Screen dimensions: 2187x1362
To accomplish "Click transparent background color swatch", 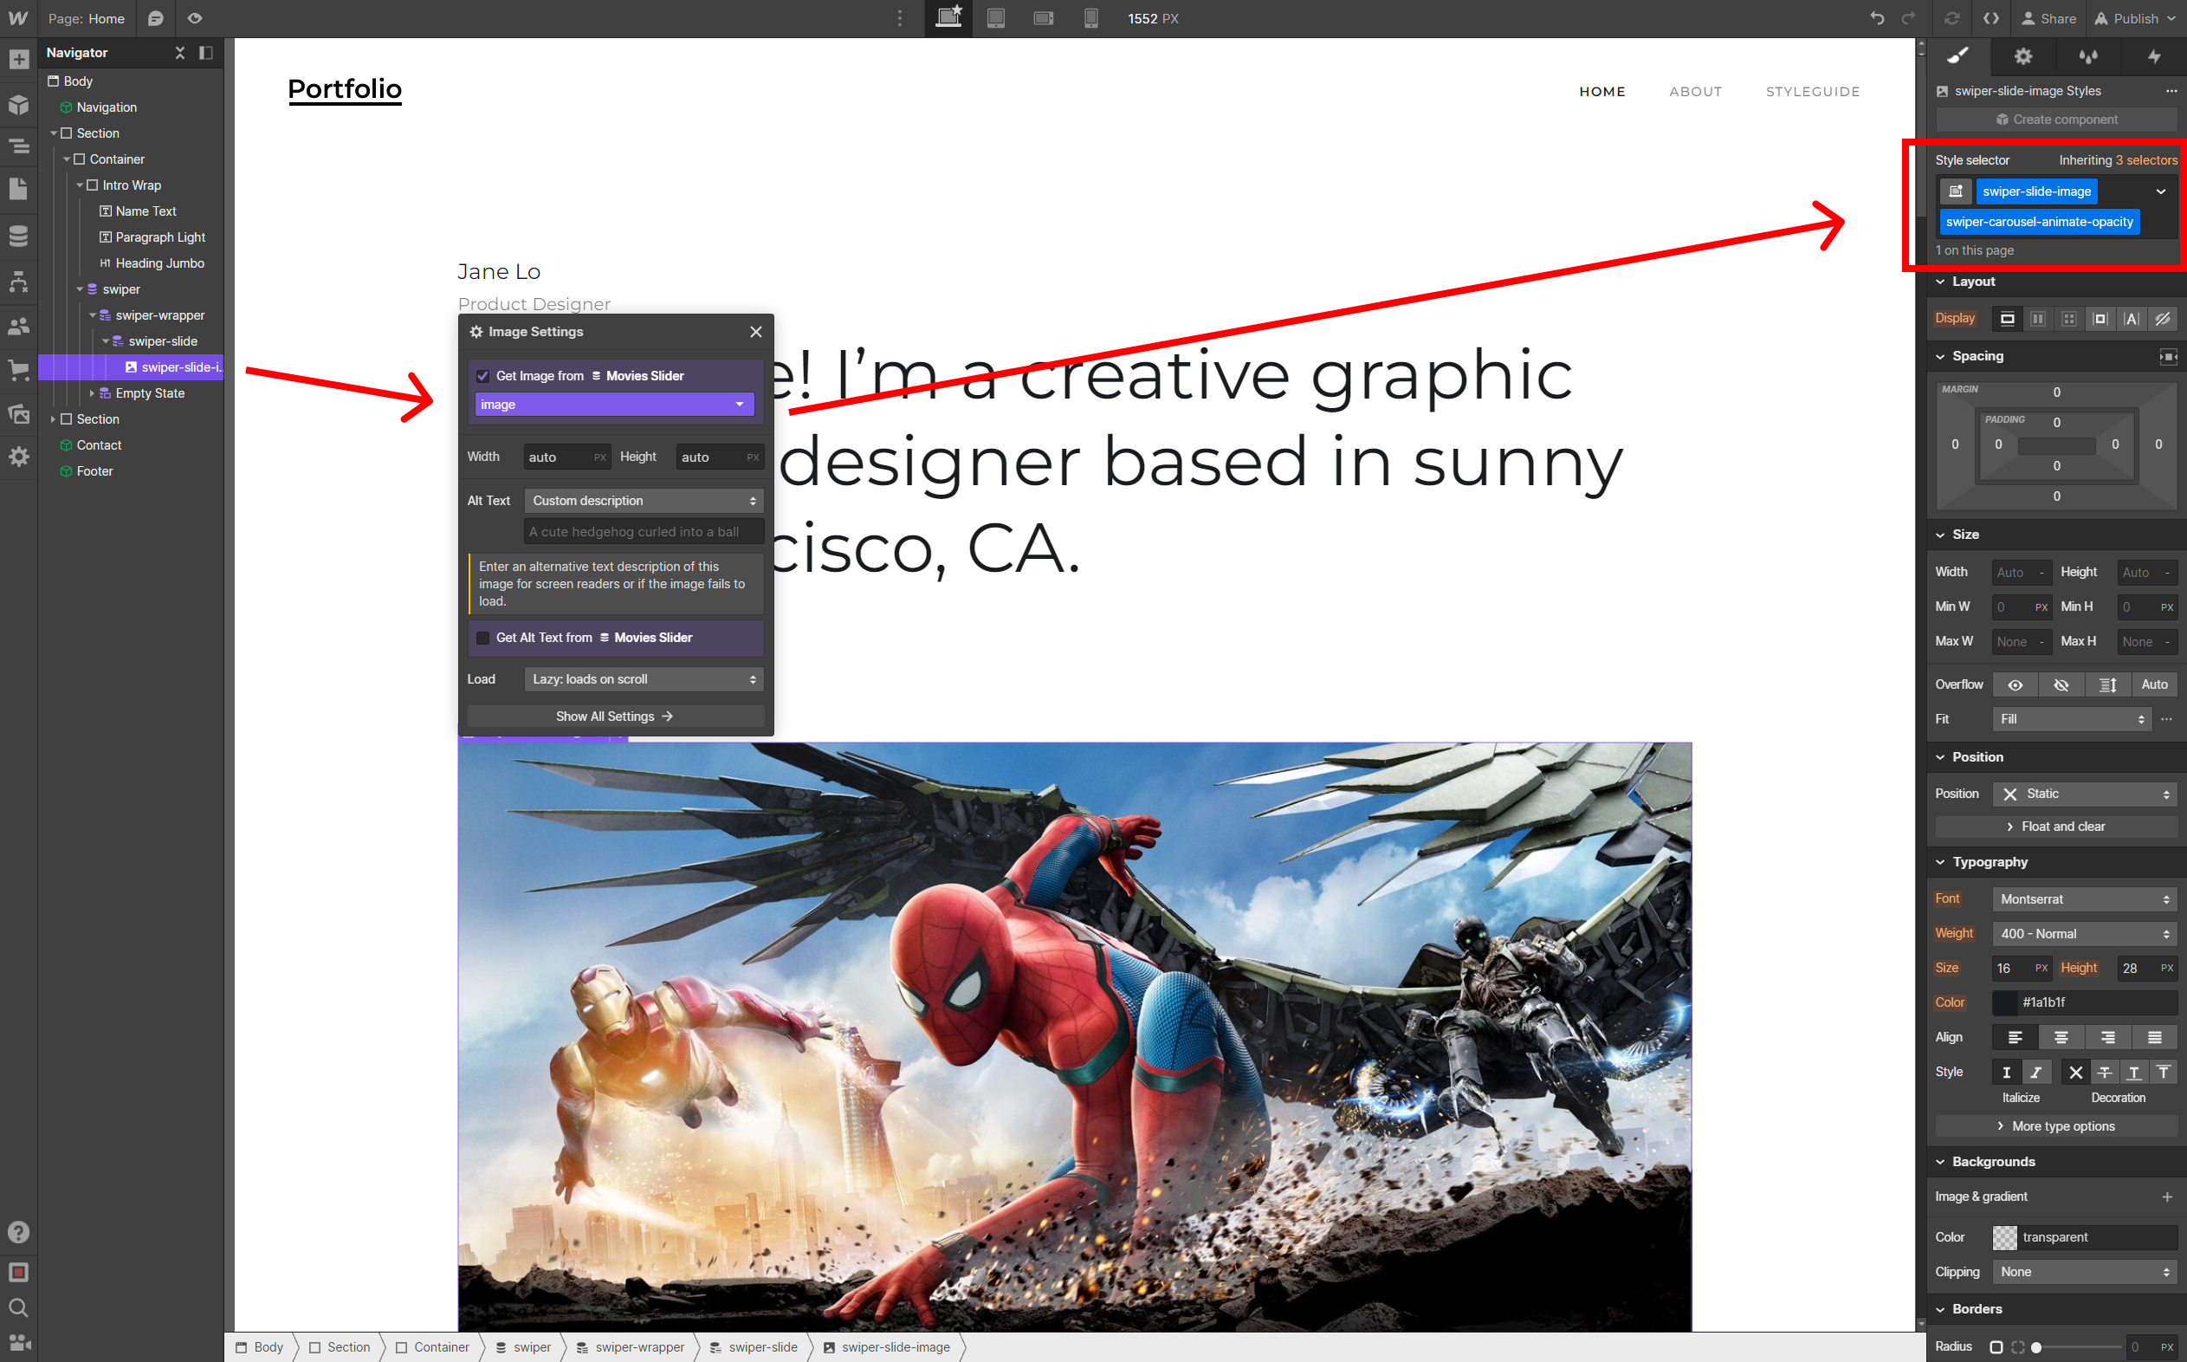I will click(x=2004, y=1238).
